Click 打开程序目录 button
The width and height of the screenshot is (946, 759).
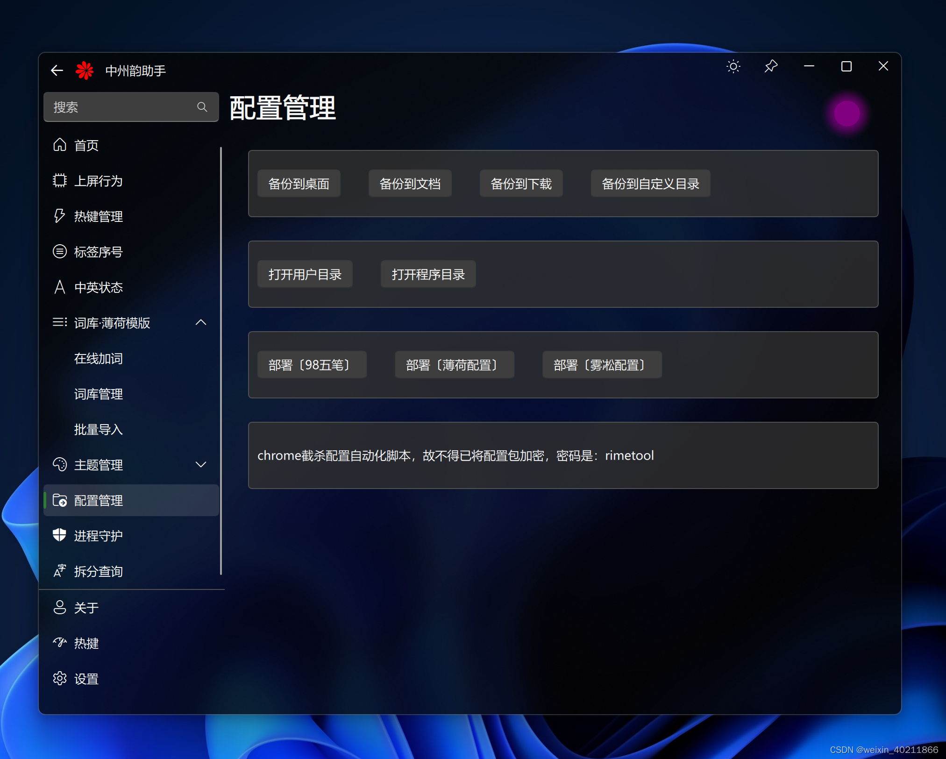tap(428, 274)
